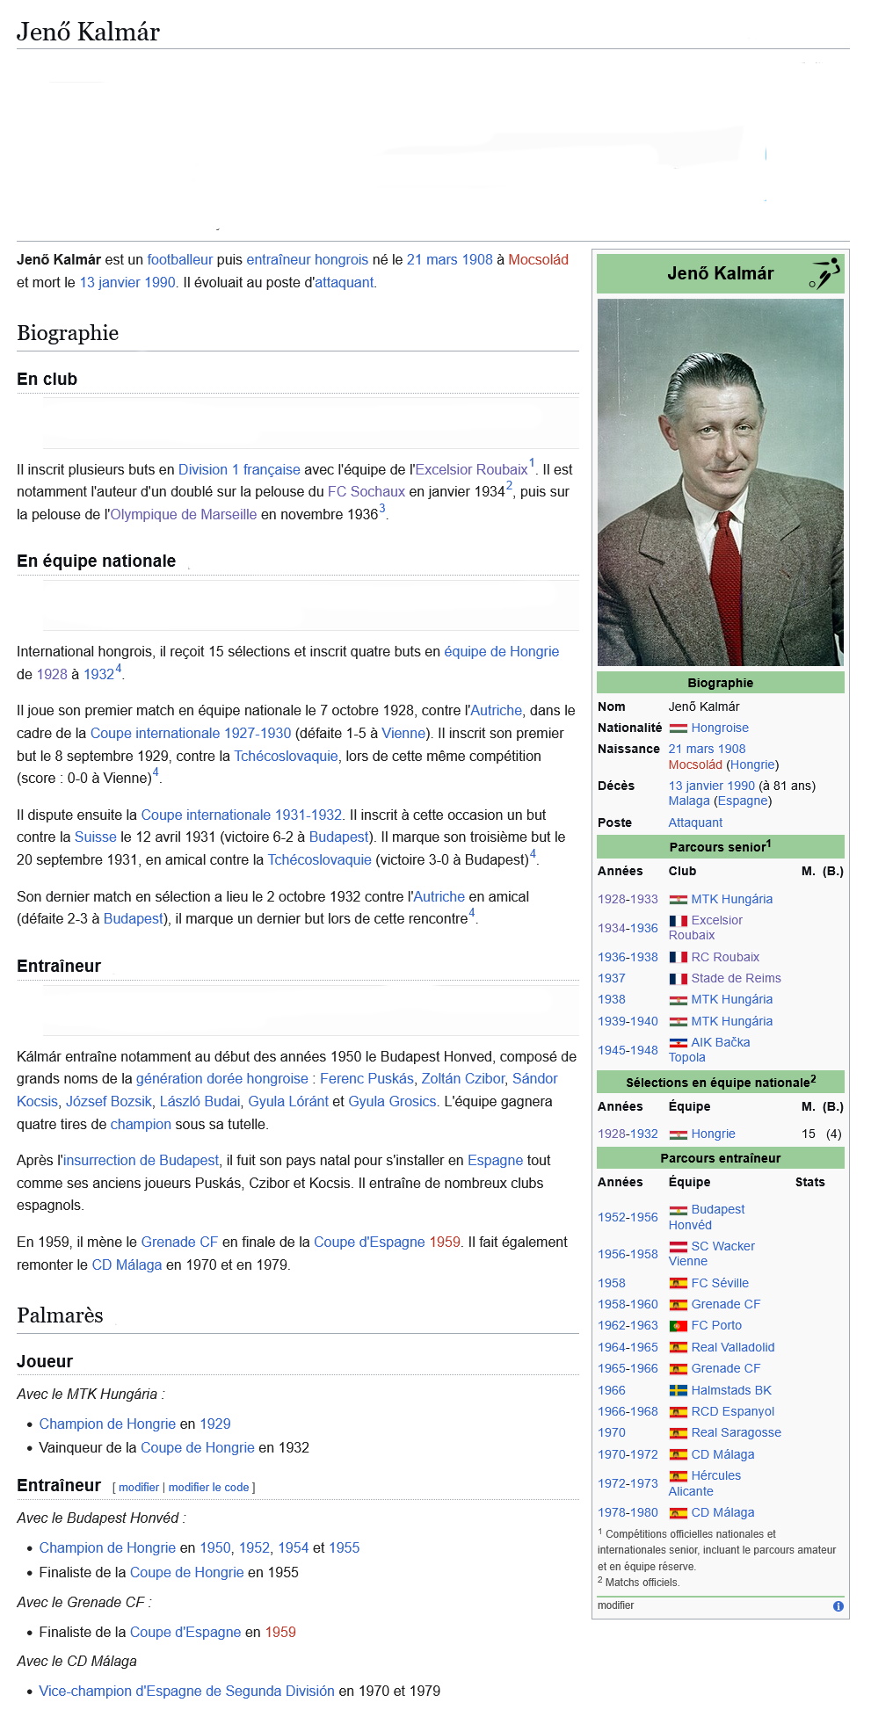Click footnote reference 1 after 'Excelsior Roubaix'

[x=532, y=463]
